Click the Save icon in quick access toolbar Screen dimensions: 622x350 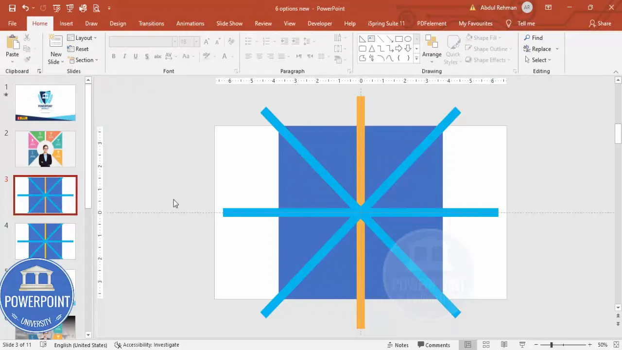pos(12,8)
